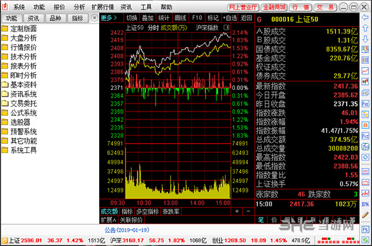Click the wavy multi-line chart icon

(x=365, y=172)
